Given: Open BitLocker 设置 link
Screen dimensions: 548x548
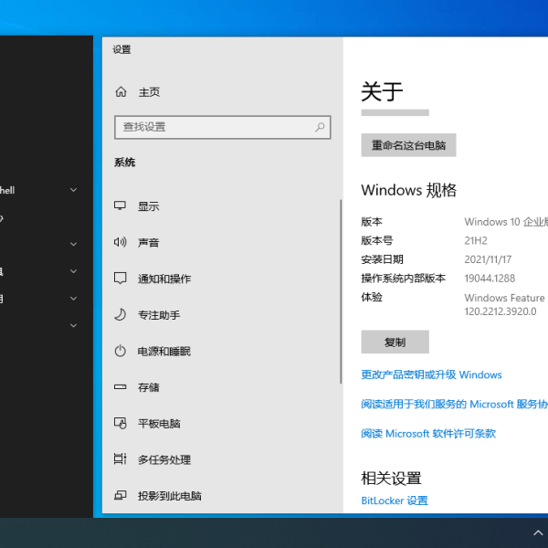Looking at the screenshot, I should [395, 501].
